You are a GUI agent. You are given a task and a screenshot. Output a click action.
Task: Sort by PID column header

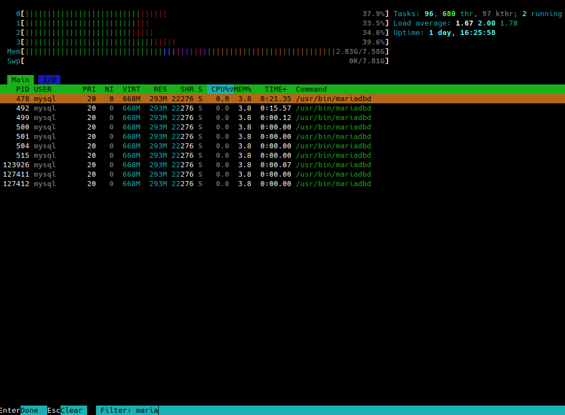(23, 89)
